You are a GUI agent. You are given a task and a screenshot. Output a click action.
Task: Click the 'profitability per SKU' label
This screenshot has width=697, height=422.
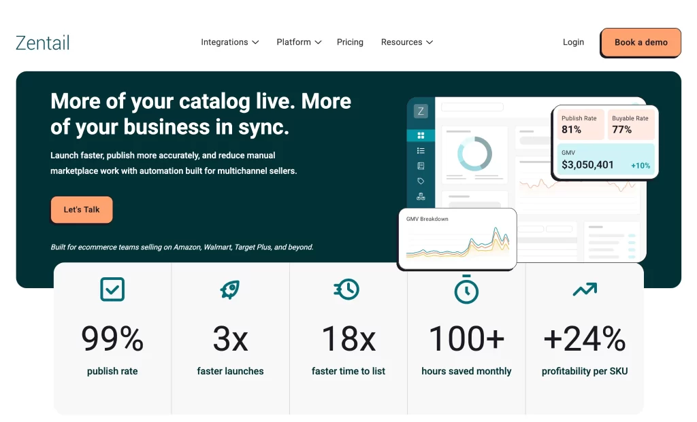click(x=585, y=371)
